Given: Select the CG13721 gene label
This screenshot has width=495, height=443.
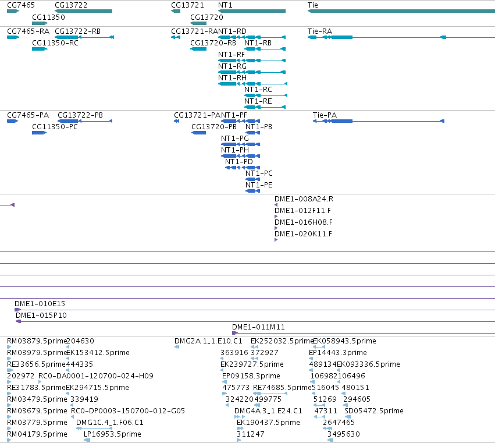Looking at the screenshot, I should point(187,5).
